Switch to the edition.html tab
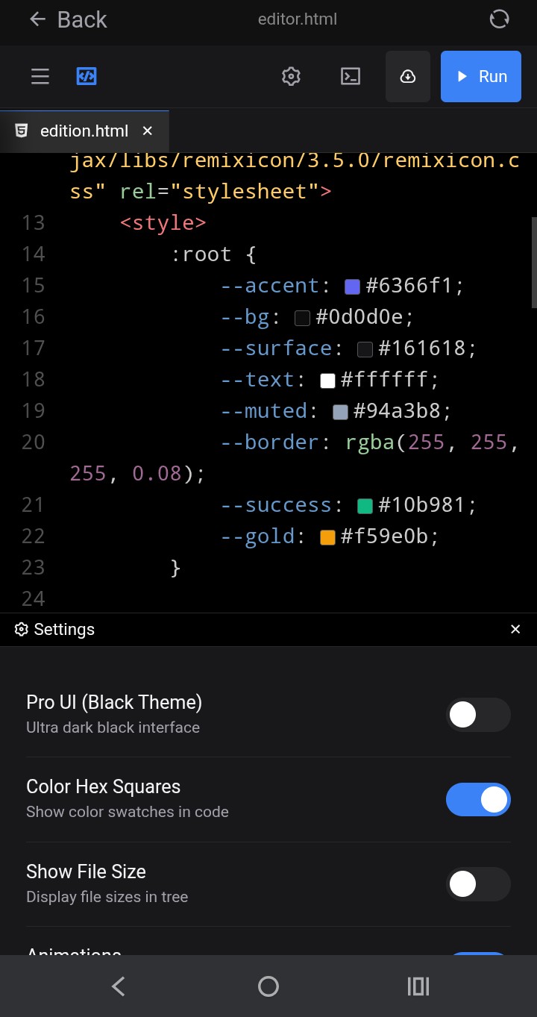This screenshot has width=537, height=1017. (x=84, y=131)
